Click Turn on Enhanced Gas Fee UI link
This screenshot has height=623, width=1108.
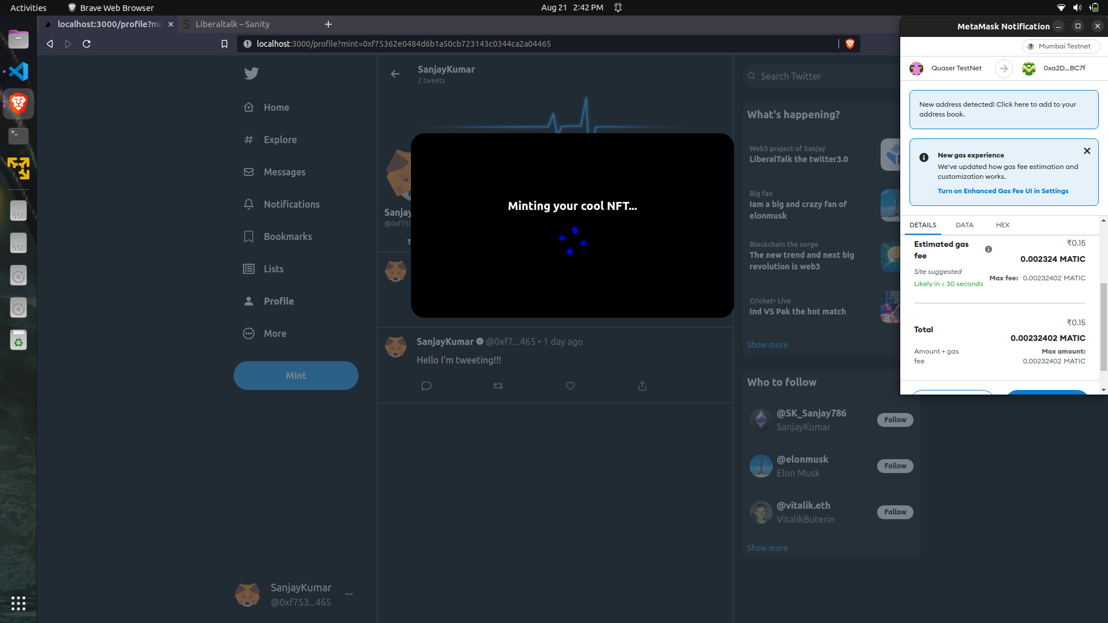coord(1002,191)
